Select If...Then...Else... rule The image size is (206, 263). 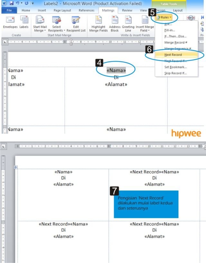click(x=175, y=36)
